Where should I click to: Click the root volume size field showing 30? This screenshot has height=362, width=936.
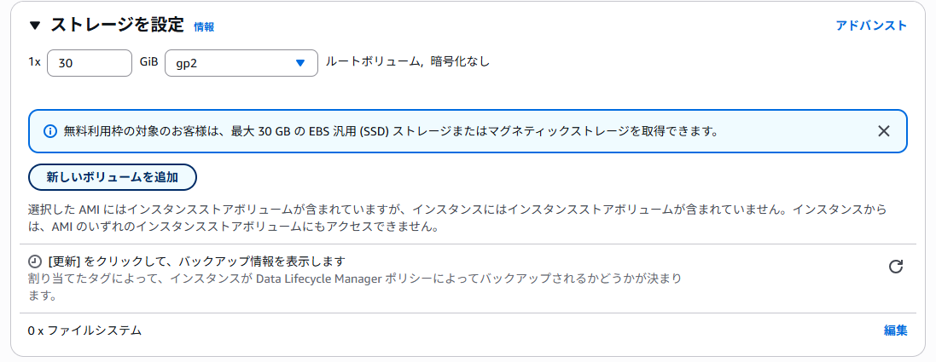(89, 63)
